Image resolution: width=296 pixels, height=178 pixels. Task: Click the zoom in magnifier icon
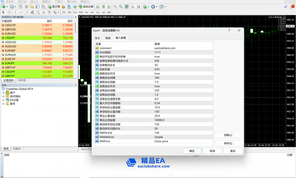115,7
